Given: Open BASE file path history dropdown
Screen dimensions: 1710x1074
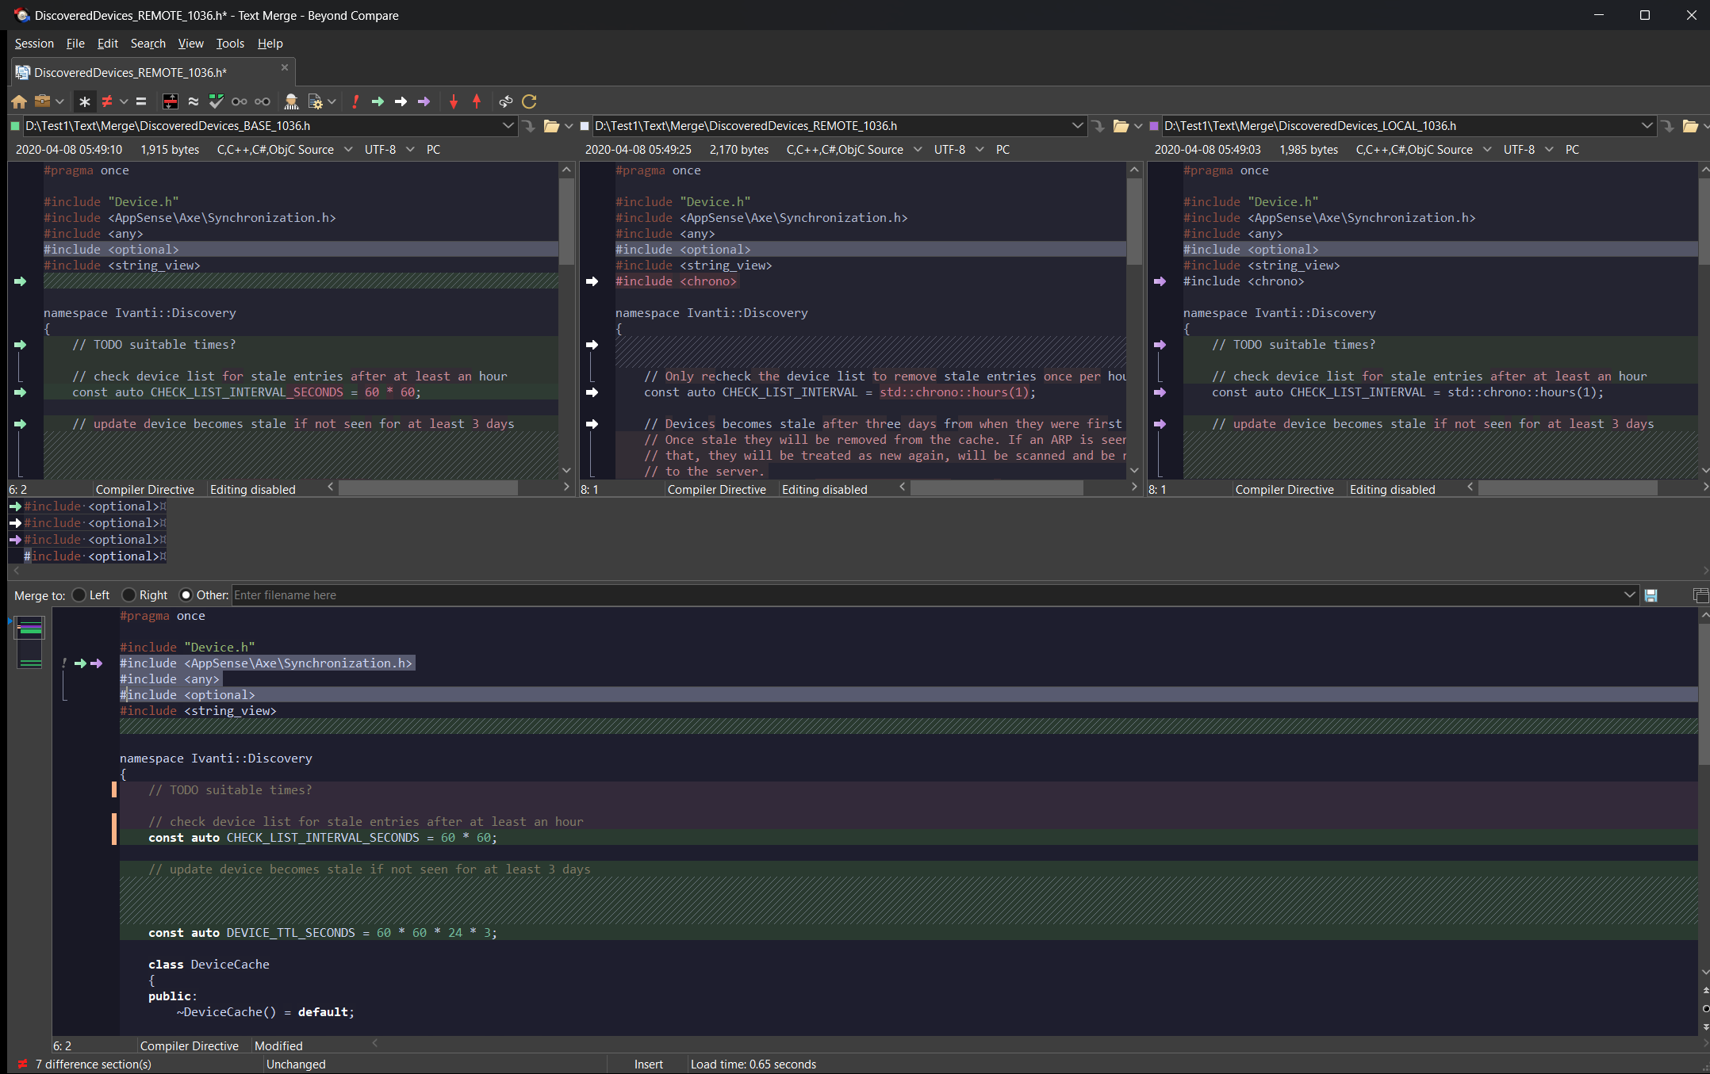Looking at the screenshot, I should click(x=508, y=126).
